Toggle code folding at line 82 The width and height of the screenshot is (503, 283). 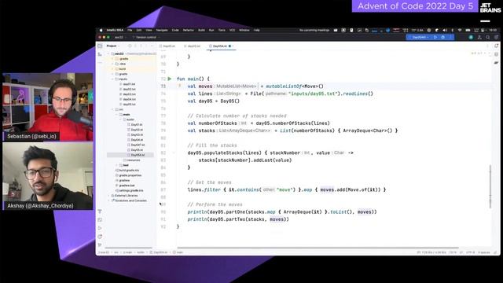174,153
